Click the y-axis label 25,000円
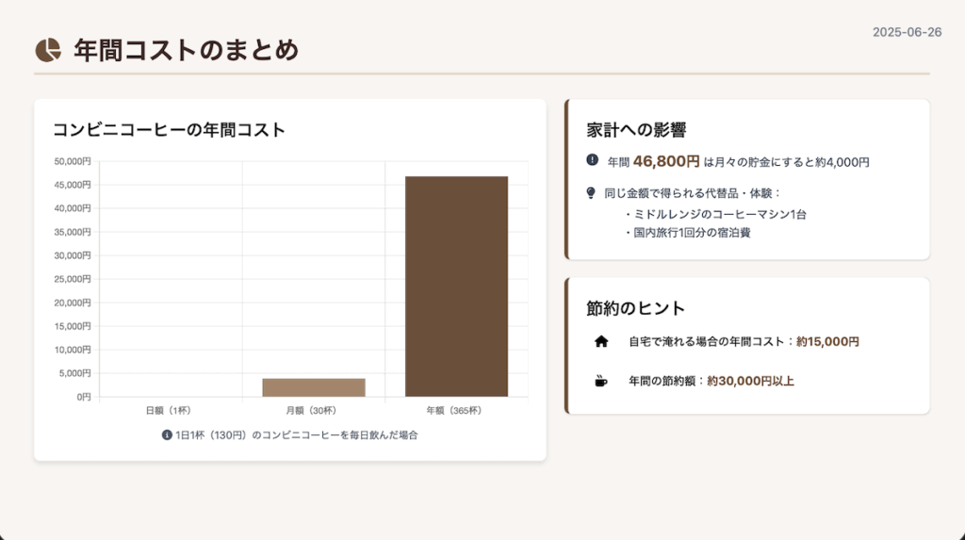965x540 pixels. 72,279
